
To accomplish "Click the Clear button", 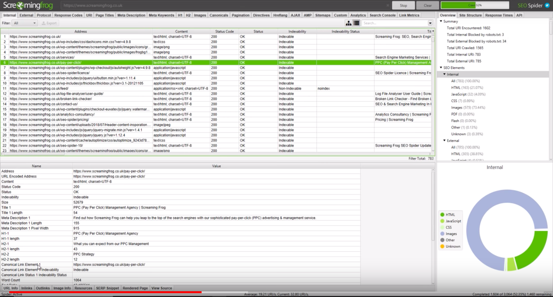I will coord(428,5).
